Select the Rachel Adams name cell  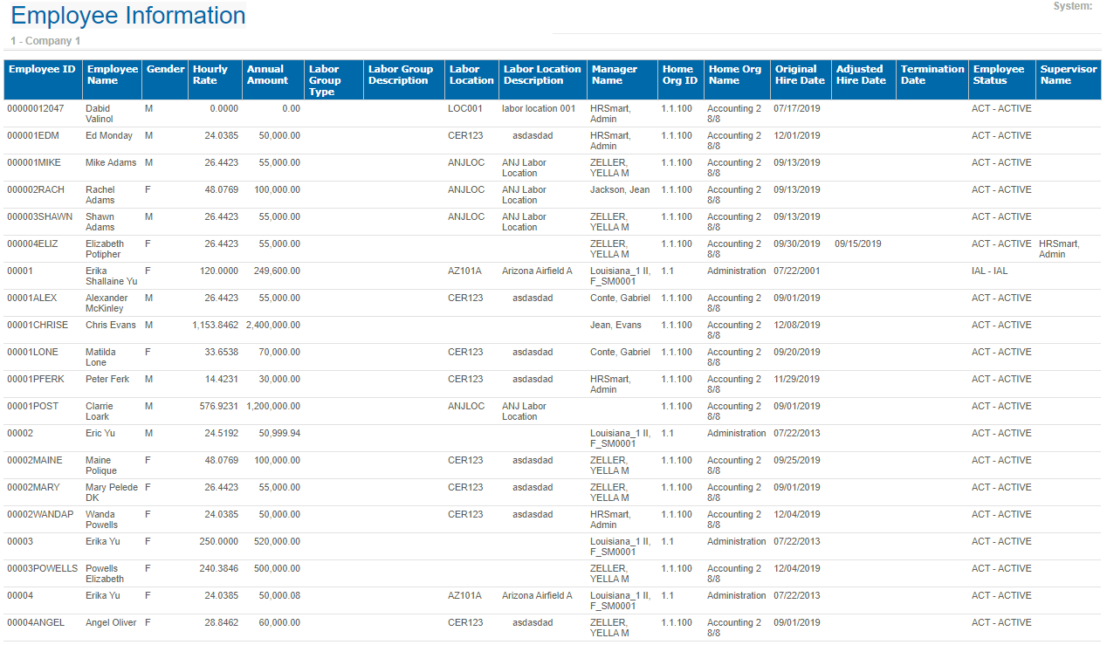click(x=100, y=195)
